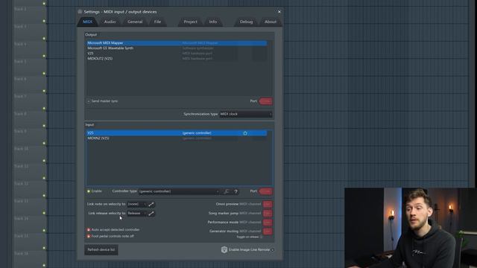The width and height of the screenshot is (477, 268).
Task: Click the Refresh device list button
Action: (x=101, y=250)
